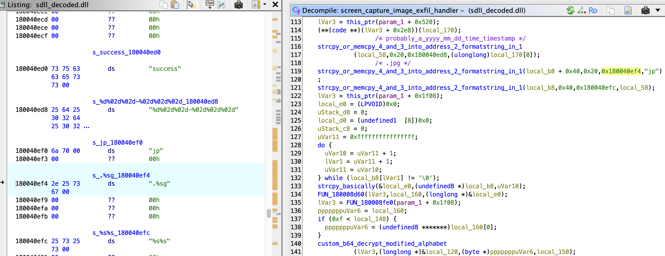Toggle mouse hover mode in Listing toolbar
665x256 pixels.
pos(192,5)
